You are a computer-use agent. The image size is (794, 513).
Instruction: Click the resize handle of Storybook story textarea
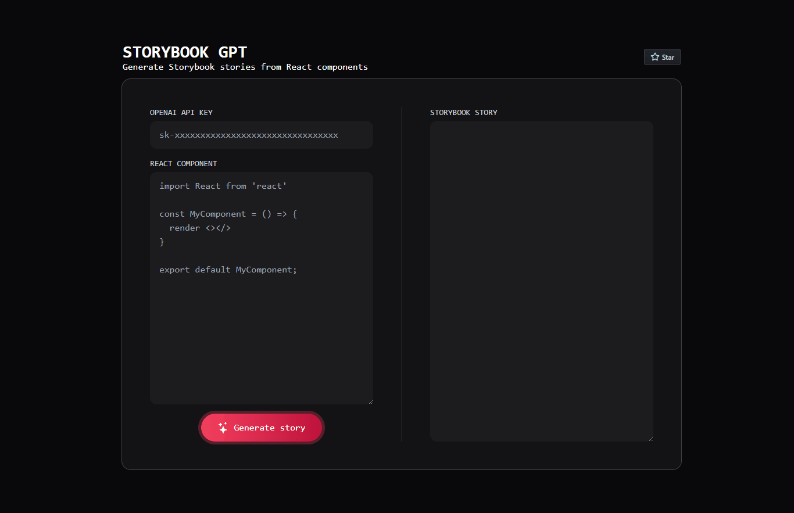click(x=650, y=438)
